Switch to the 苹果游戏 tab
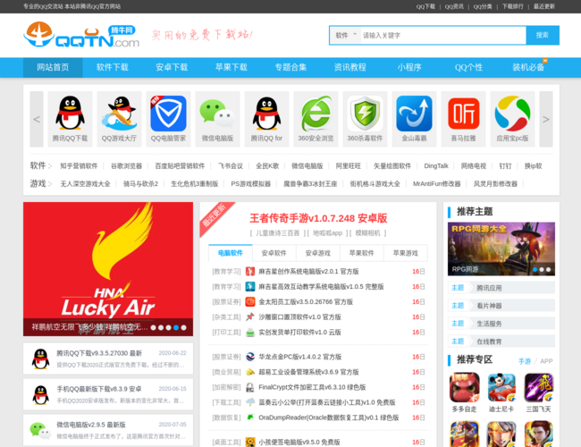Image resolution: width=581 pixels, height=447 pixels. coord(406,253)
